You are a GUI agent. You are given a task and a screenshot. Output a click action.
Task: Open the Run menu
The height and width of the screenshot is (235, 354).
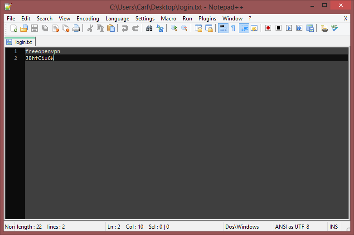(x=187, y=19)
